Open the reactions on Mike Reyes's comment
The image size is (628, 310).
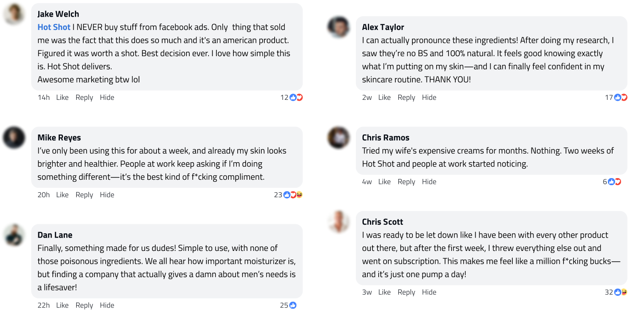click(293, 195)
